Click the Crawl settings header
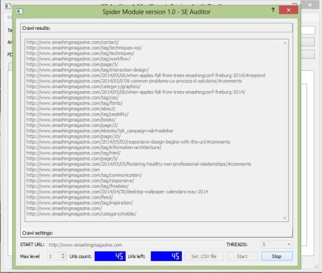The width and height of the screenshot is (322, 273). (156, 233)
